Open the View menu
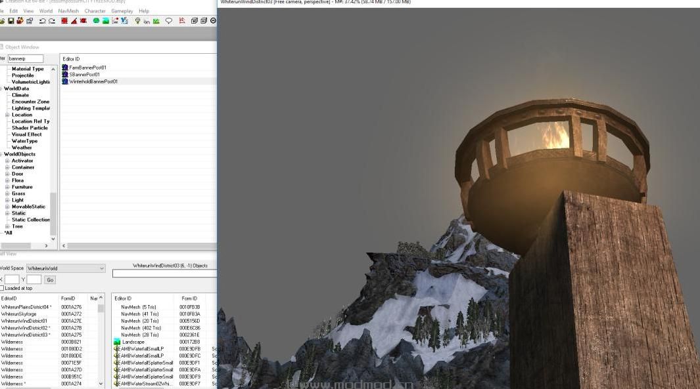The height and width of the screenshot is (389, 700). [28, 10]
